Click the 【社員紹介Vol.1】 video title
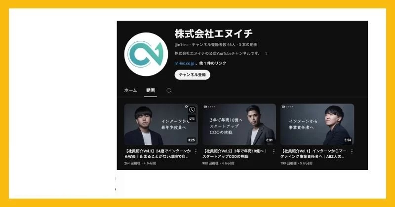 314,154
